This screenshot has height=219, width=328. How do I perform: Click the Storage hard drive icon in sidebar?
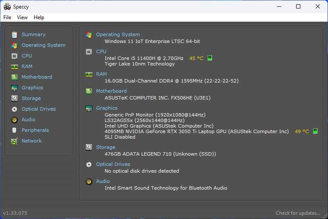[x=14, y=98]
